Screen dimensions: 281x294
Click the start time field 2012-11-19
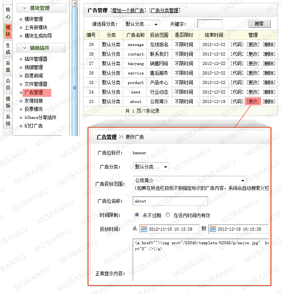169,229
